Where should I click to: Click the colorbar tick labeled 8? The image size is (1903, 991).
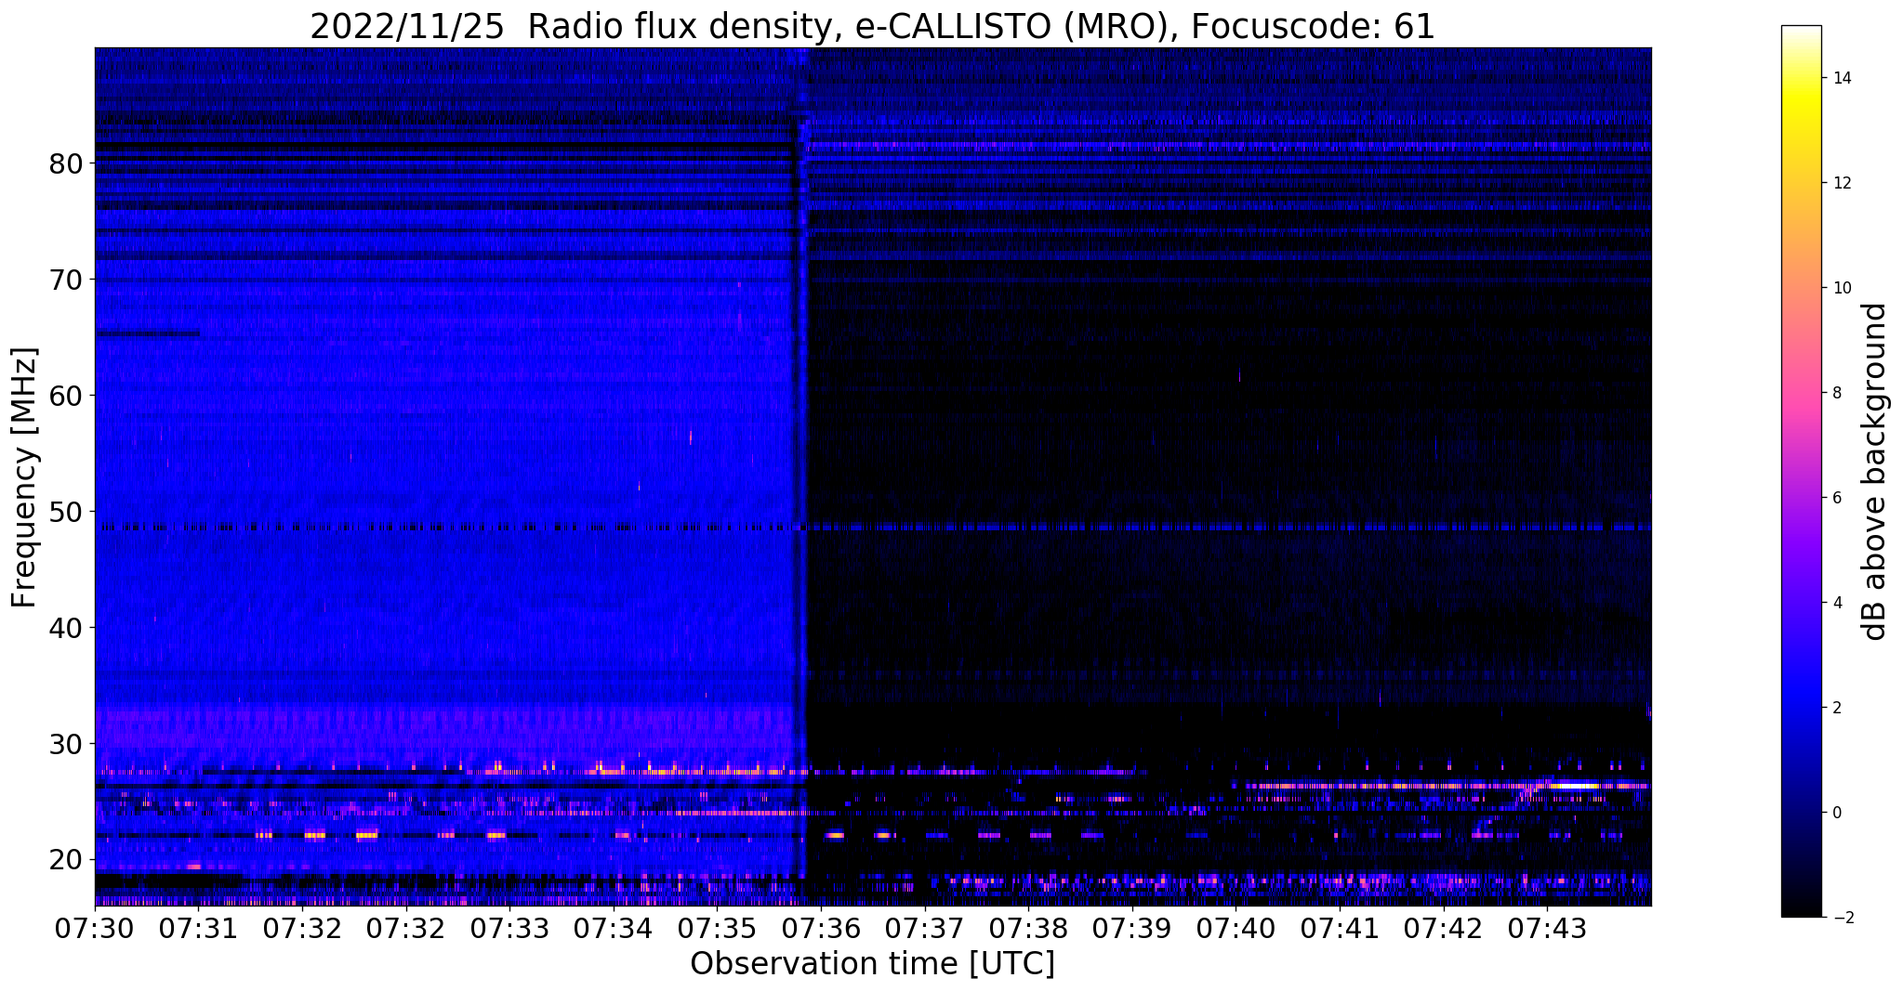point(1837,393)
